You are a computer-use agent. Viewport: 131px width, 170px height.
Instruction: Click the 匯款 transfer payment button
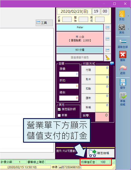tap(88, 98)
